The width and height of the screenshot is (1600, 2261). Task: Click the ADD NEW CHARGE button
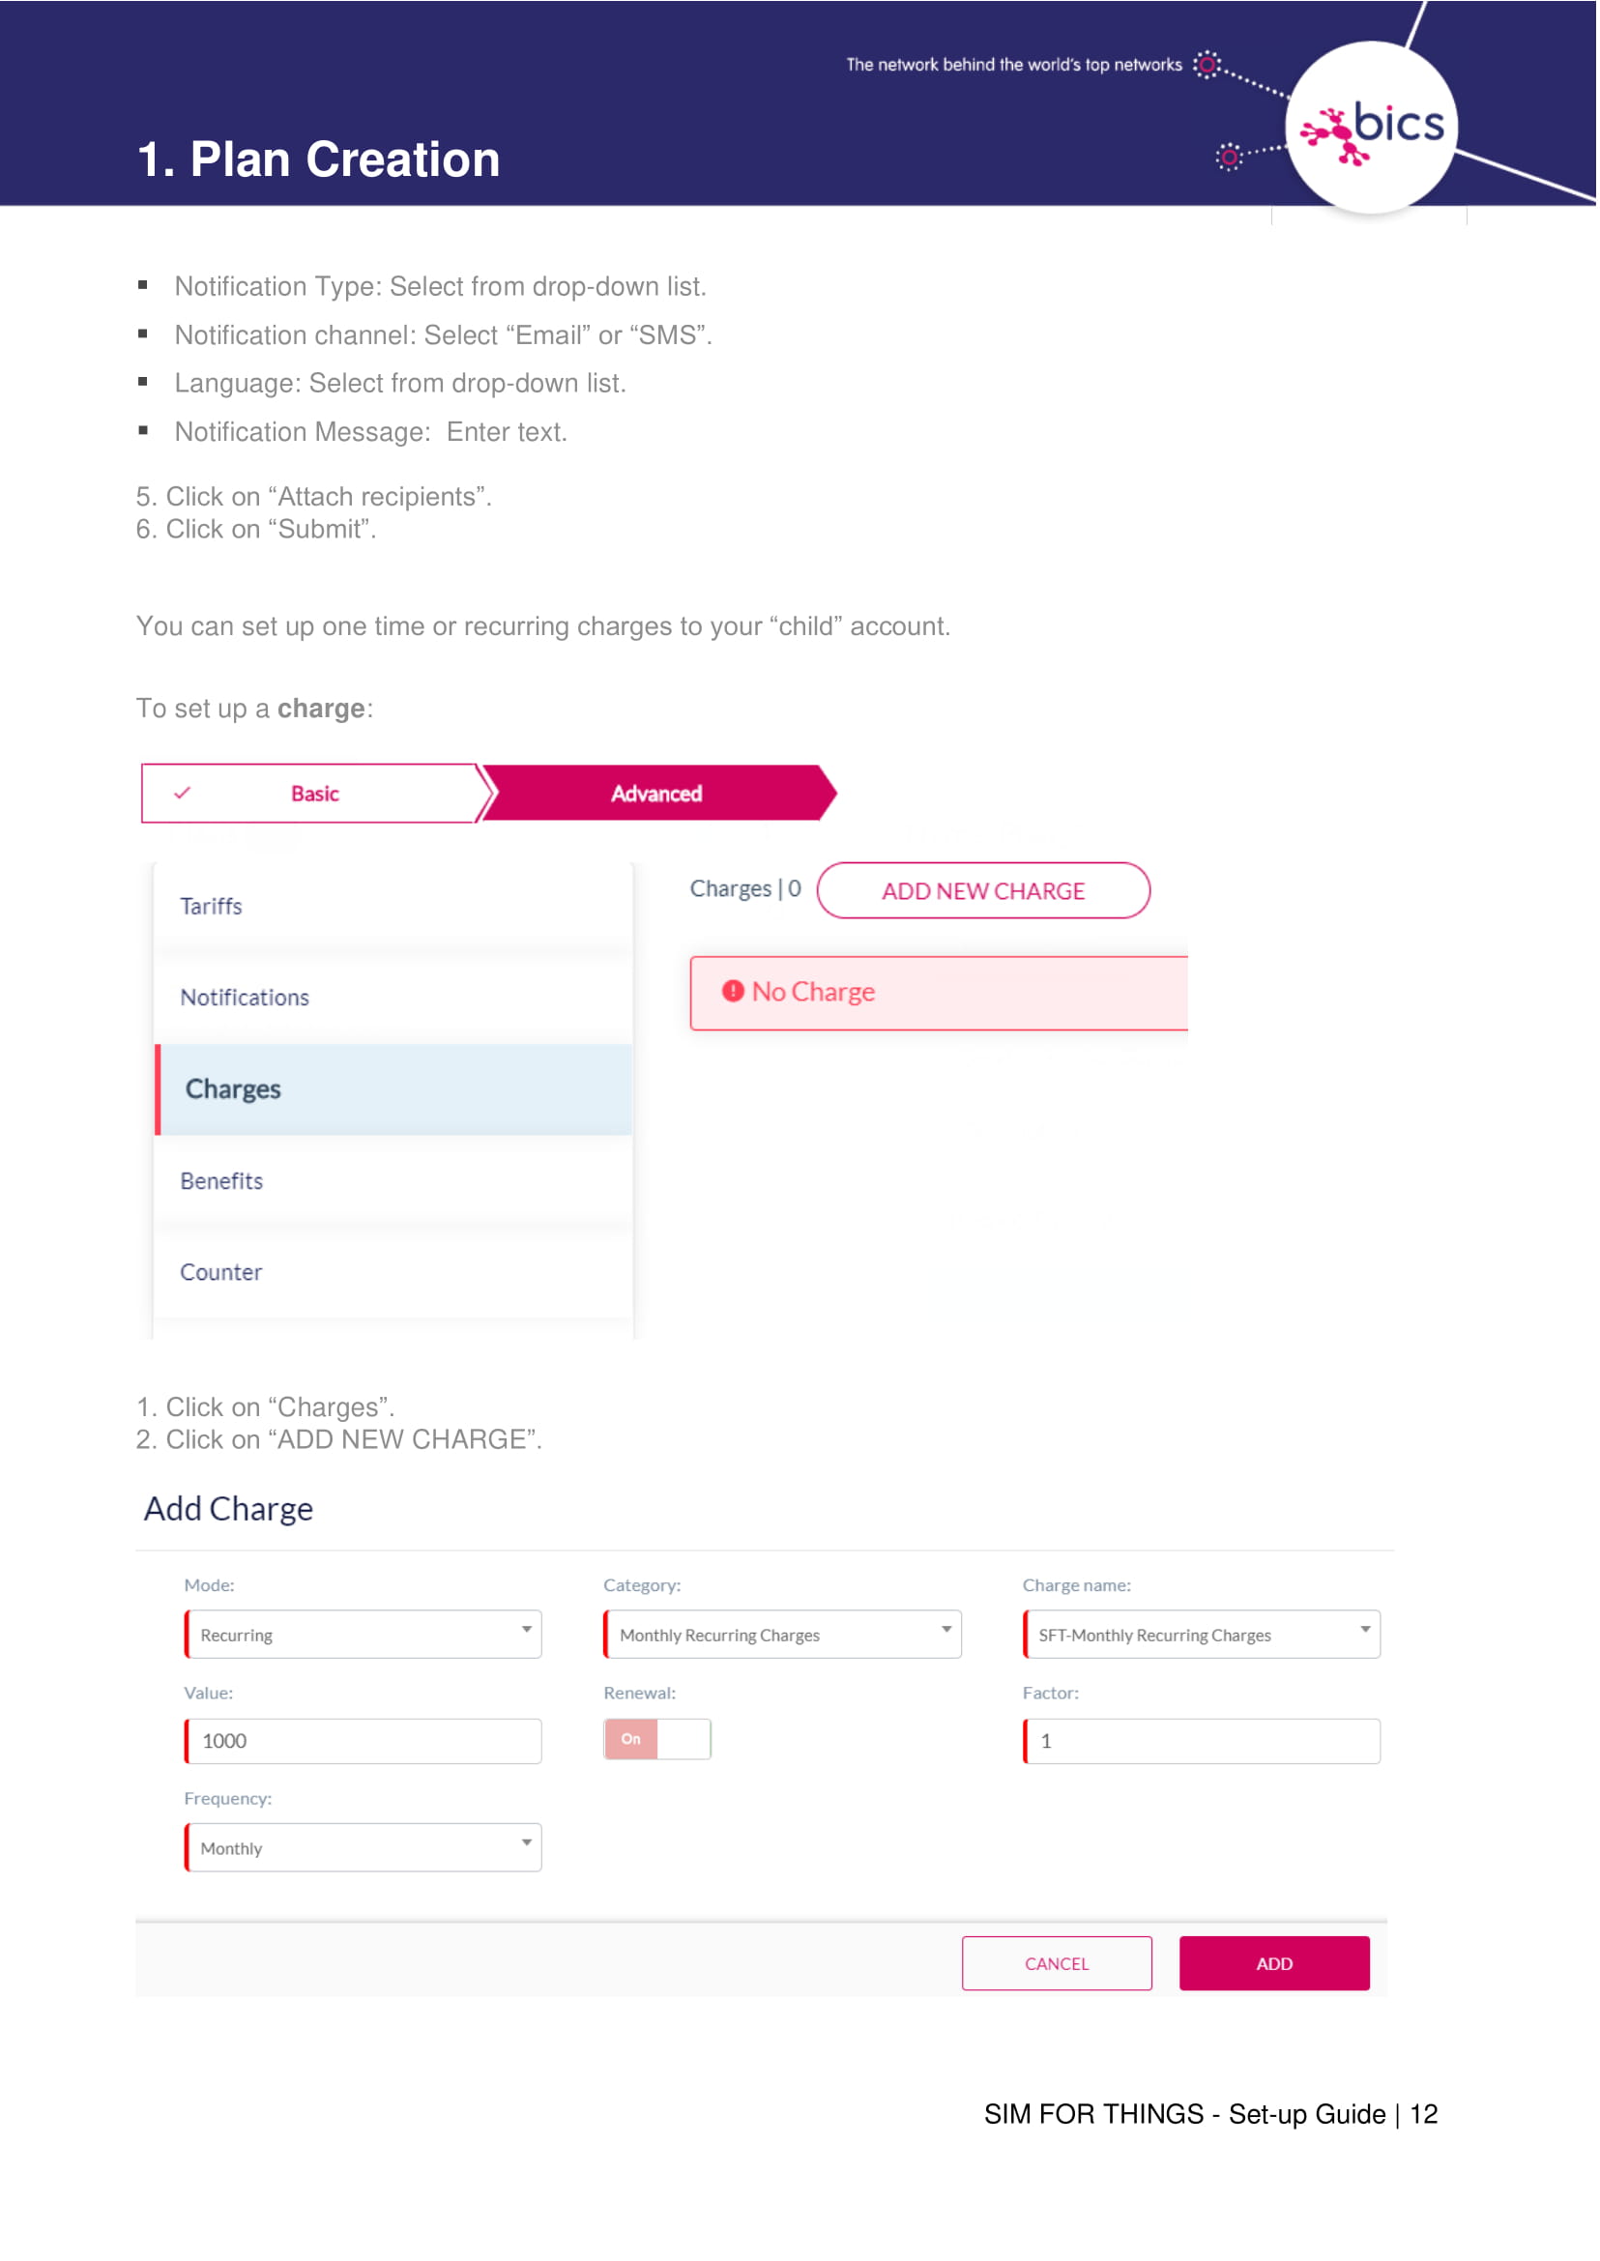click(983, 889)
